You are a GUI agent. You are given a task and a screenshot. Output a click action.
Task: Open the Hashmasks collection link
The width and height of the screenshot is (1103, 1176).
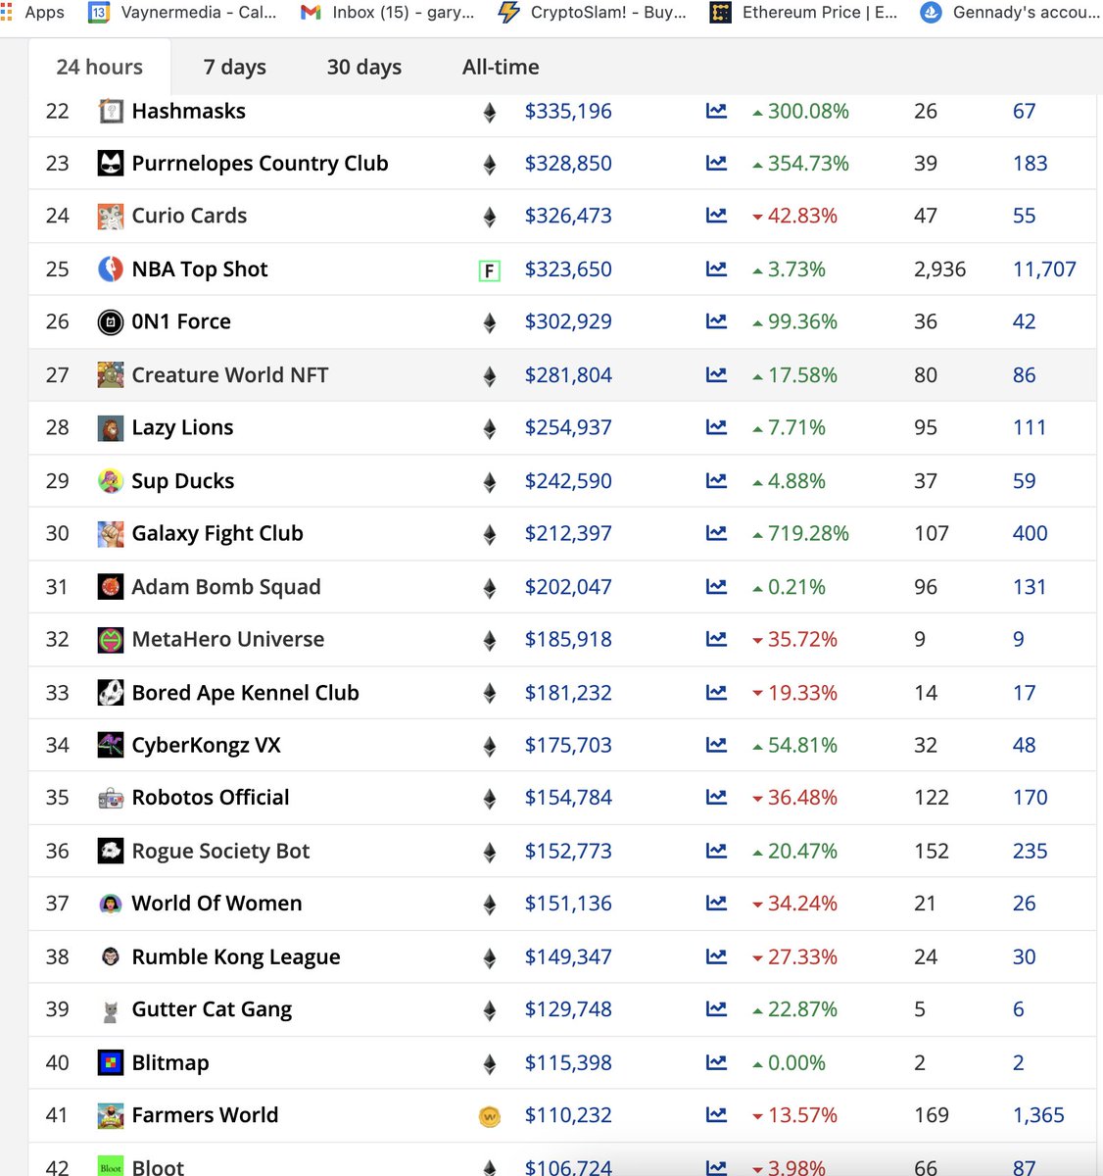[189, 111]
